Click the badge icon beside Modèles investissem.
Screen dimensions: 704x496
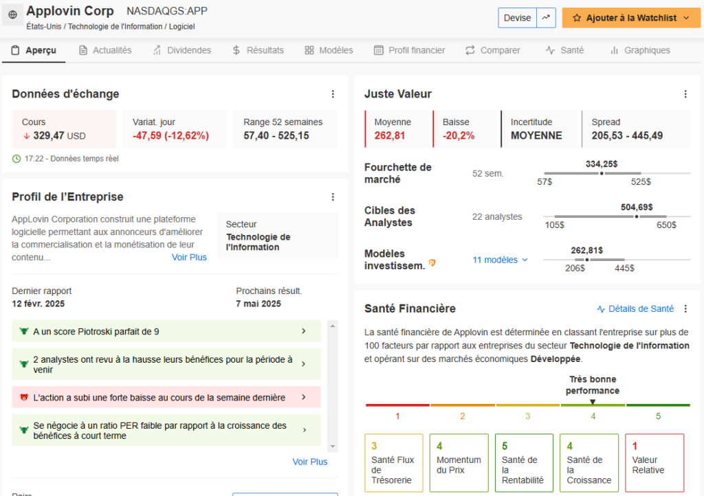coord(432,262)
